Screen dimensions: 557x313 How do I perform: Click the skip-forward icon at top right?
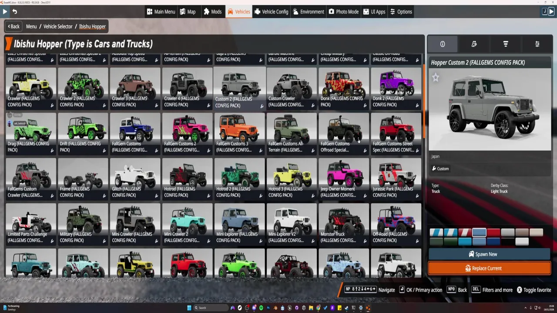[x=551, y=12]
